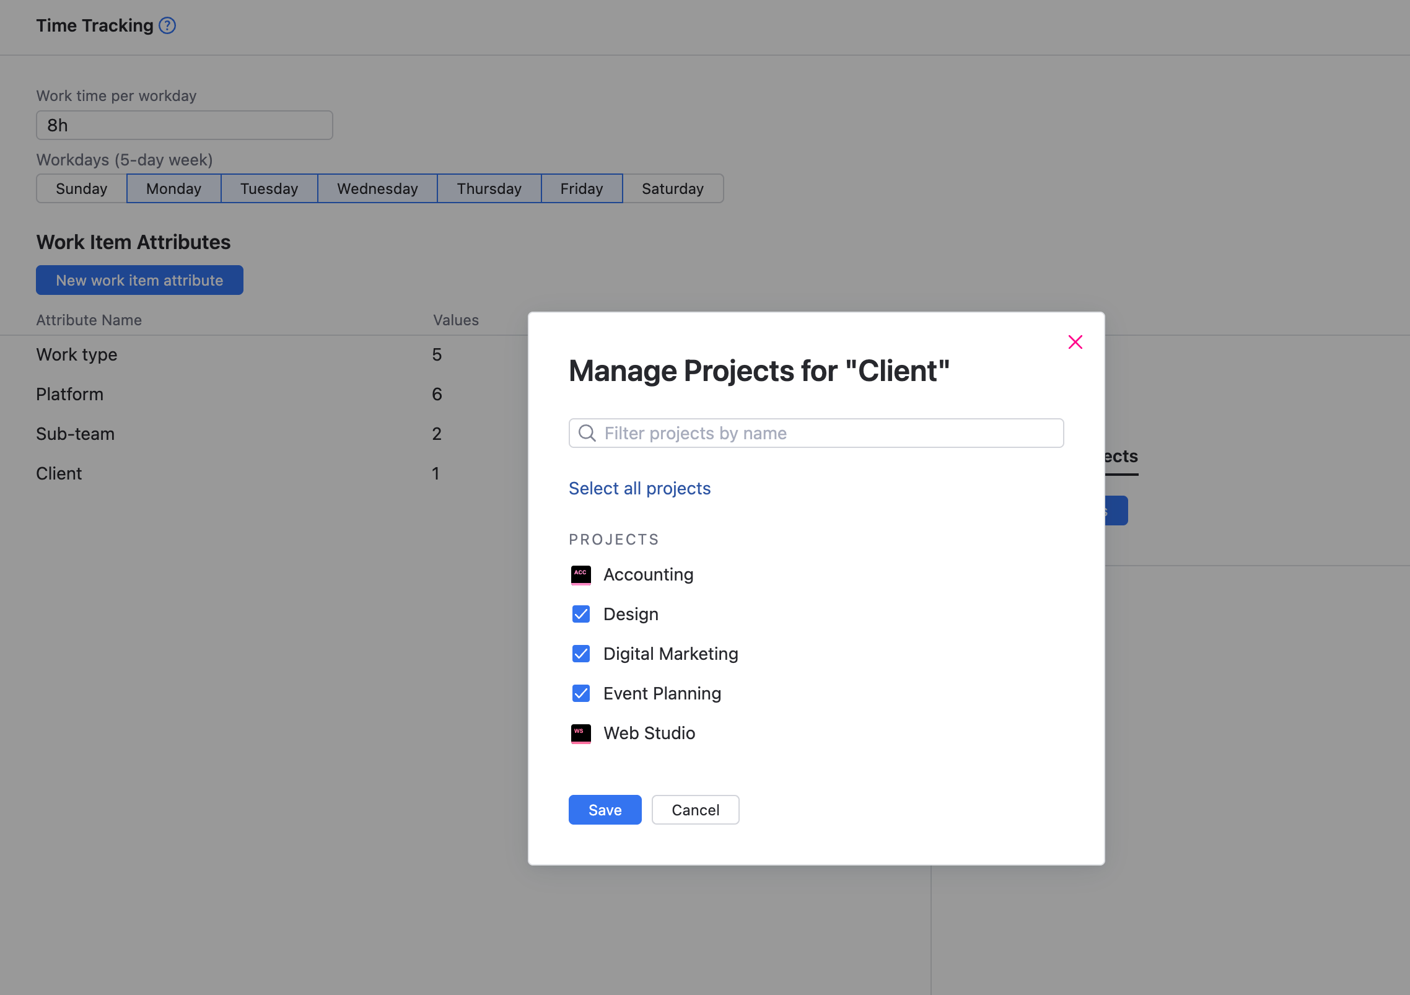Edit the 8h work time per workday field
The height and width of the screenshot is (995, 1410).
point(185,125)
